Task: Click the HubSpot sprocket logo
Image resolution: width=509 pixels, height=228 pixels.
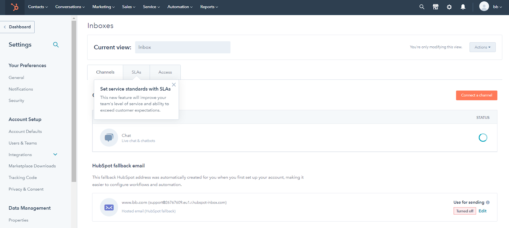Action: click(15, 7)
